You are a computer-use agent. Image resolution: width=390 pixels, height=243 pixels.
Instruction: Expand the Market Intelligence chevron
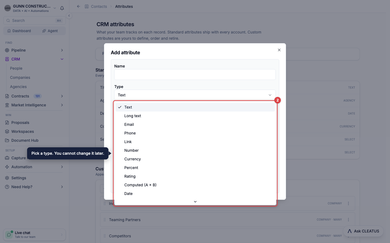62,105
